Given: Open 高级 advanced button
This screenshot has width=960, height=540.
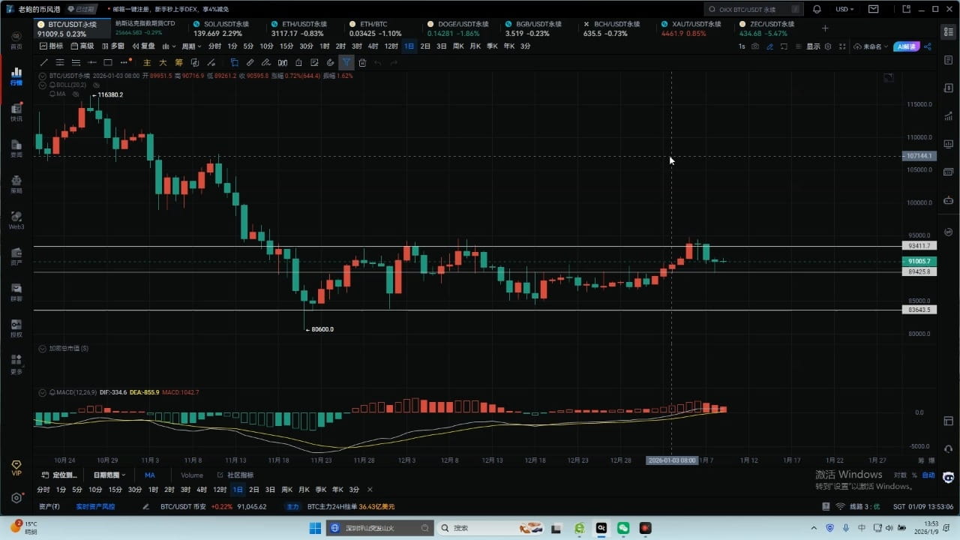Looking at the screenshot, I should click(x=82, y=46).
